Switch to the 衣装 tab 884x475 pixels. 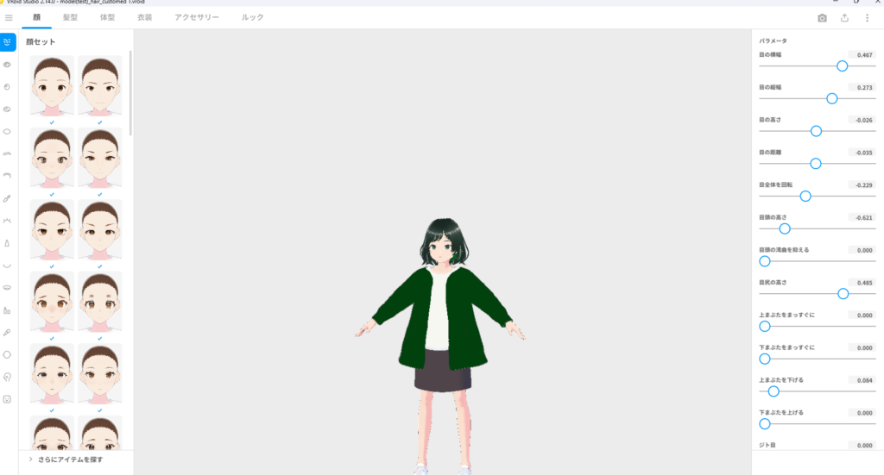pos(145,17)
